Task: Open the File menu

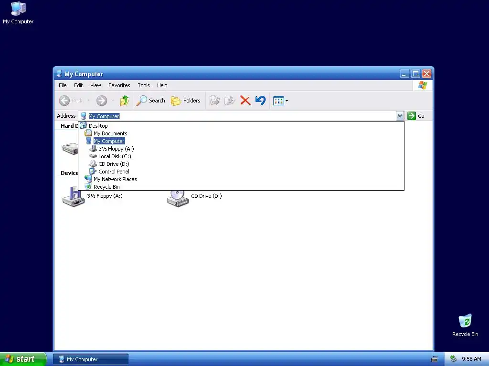Action: click(x=63, y=85)
